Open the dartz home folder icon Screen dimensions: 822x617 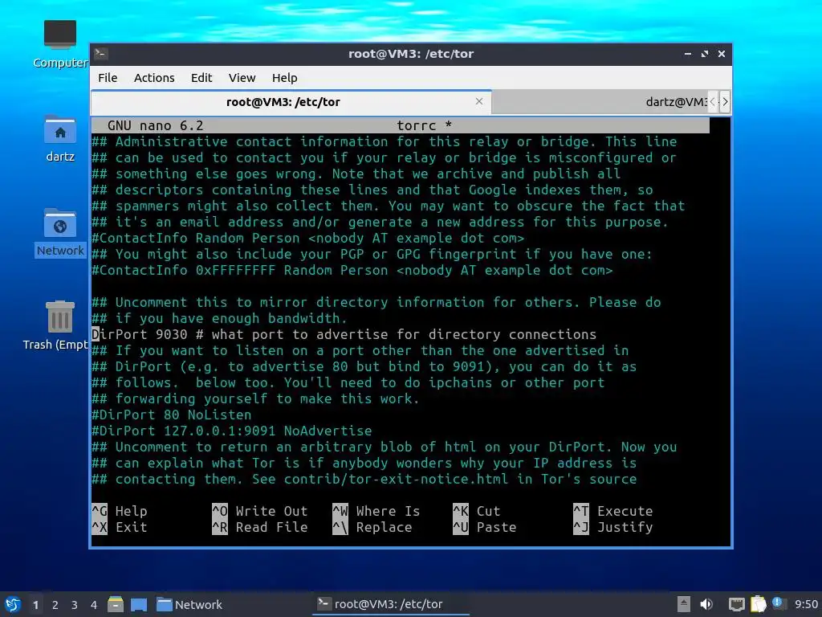59,138
